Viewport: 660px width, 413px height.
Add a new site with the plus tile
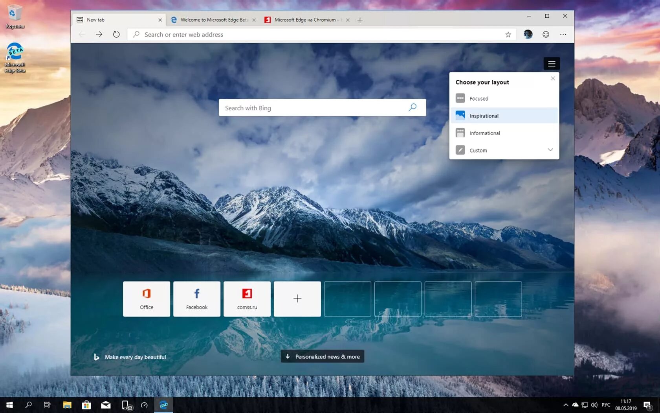(x=297, y=299)
